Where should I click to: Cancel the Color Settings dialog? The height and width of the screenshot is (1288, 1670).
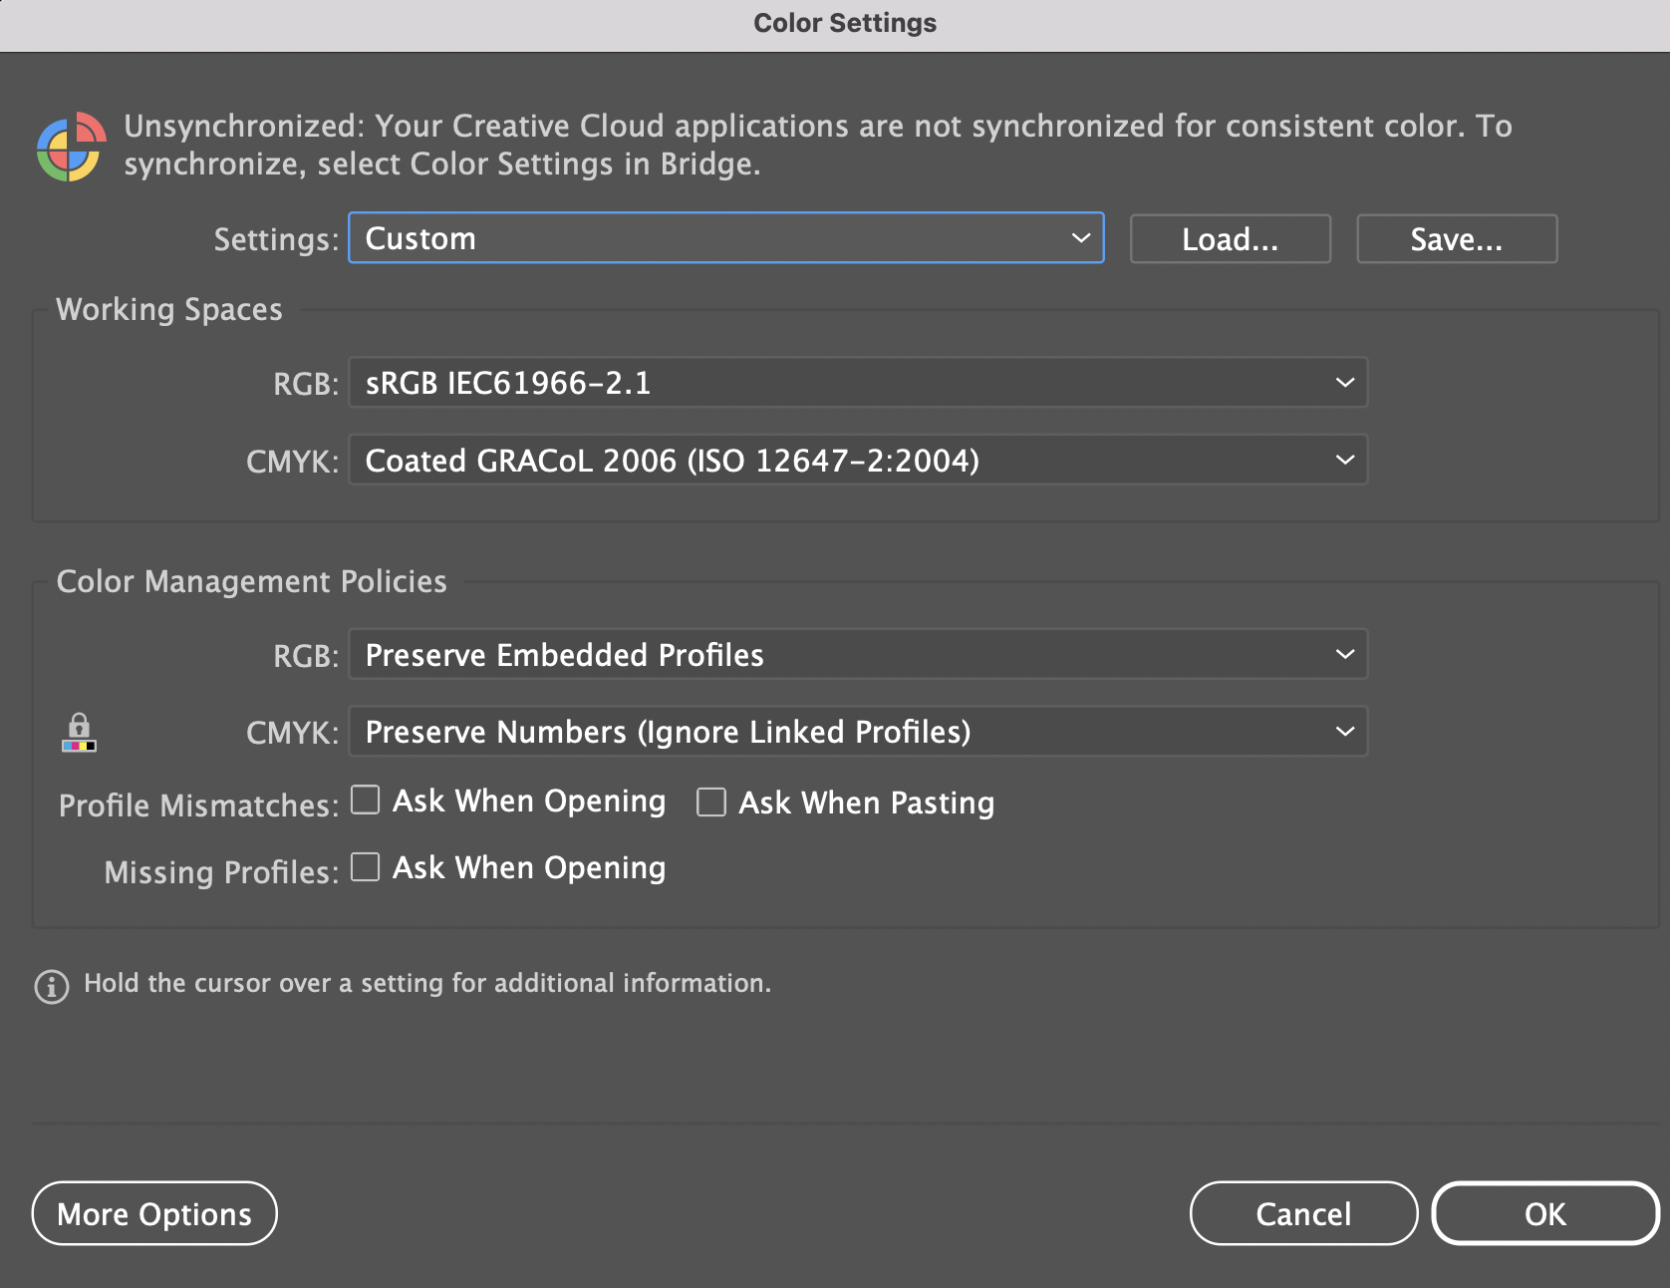click(x=1303, y=1213)
